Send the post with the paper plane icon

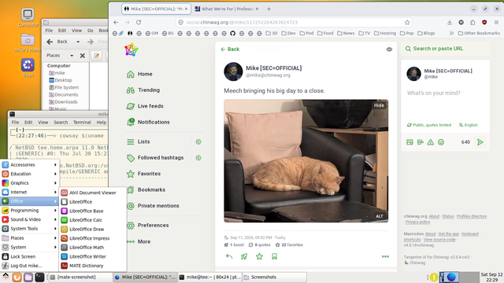click(x=480, y=142)
